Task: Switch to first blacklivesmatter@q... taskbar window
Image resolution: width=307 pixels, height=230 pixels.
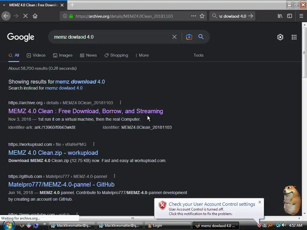Action: click(72, 226)
